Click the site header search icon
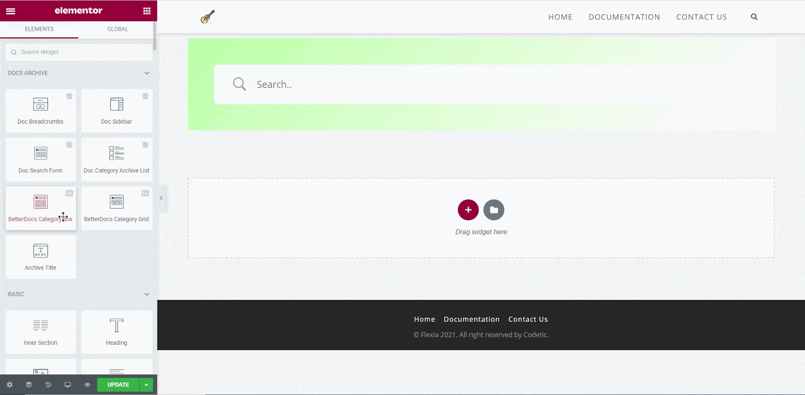Image resolution: width=805 pixels, height=395 pixels. (754, 17)
